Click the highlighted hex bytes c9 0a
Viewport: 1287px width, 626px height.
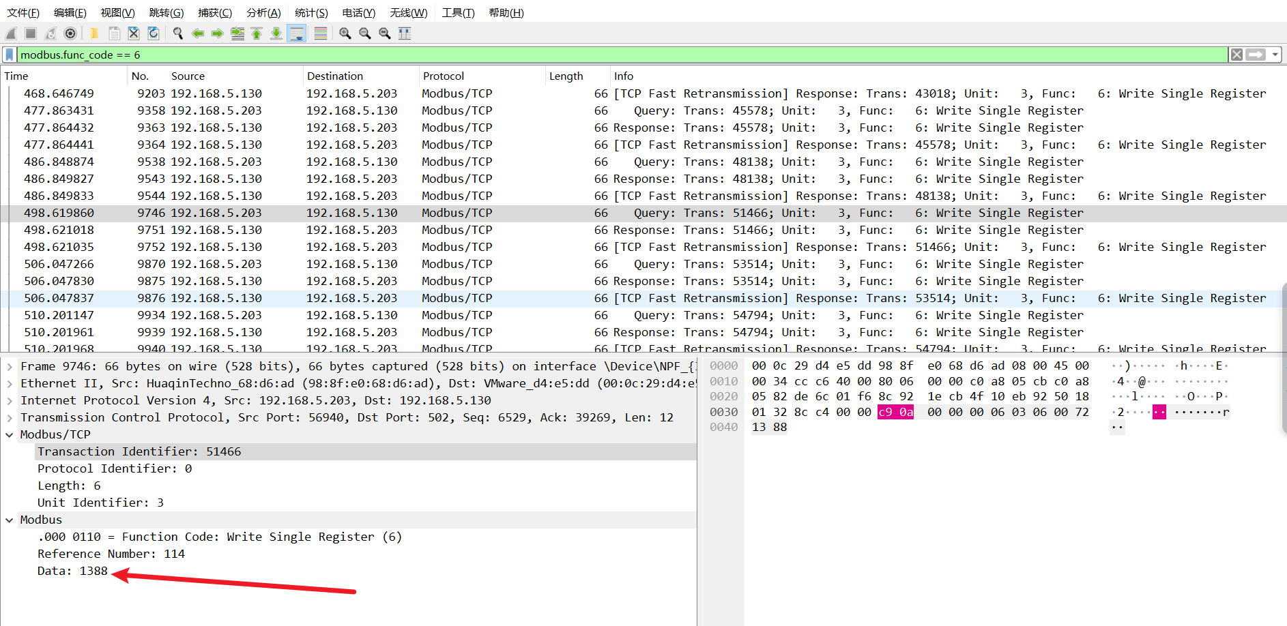[x=895, y=412]
